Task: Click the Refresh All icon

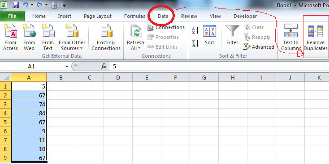Action: point(135,31)
